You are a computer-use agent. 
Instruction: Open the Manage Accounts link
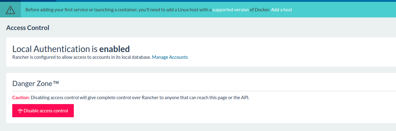(170, 57)
